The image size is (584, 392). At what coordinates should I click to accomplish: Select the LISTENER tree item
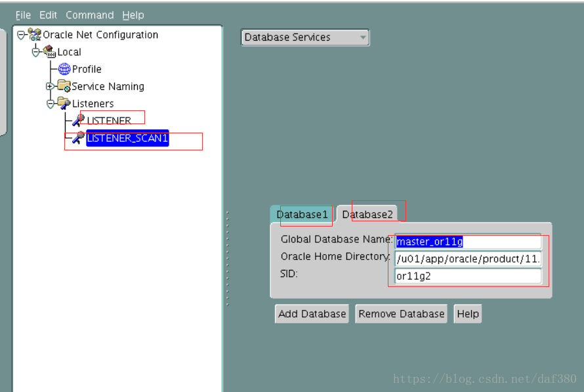tap(109, 120)
